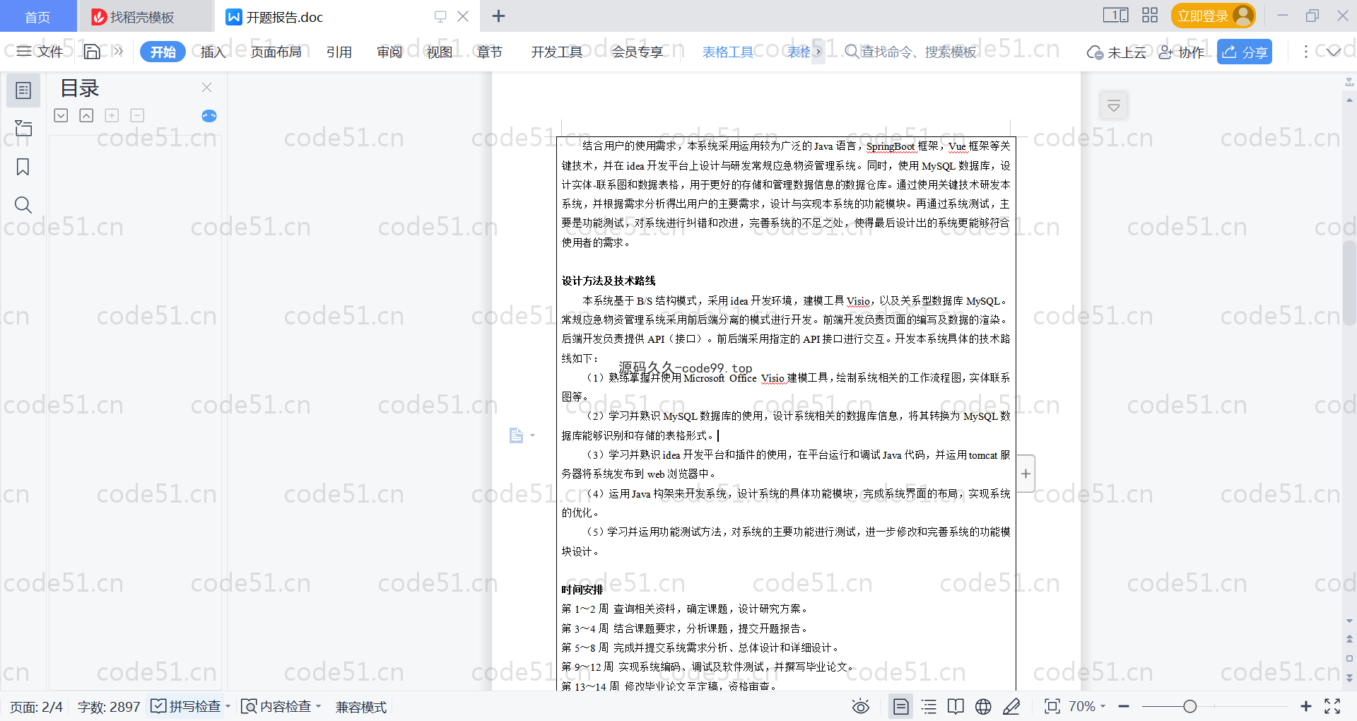Switch to page layout view

pyautogui.click(x=901, y=706)
